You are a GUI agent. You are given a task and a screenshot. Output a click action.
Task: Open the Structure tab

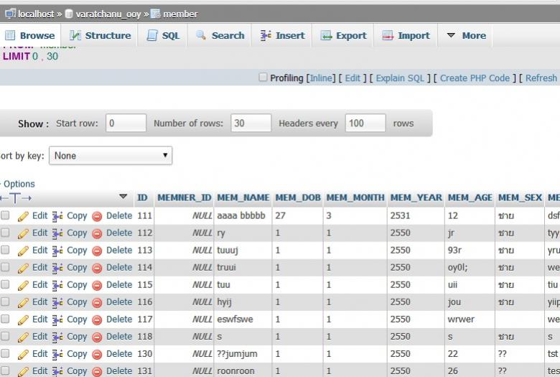(100, 35)
